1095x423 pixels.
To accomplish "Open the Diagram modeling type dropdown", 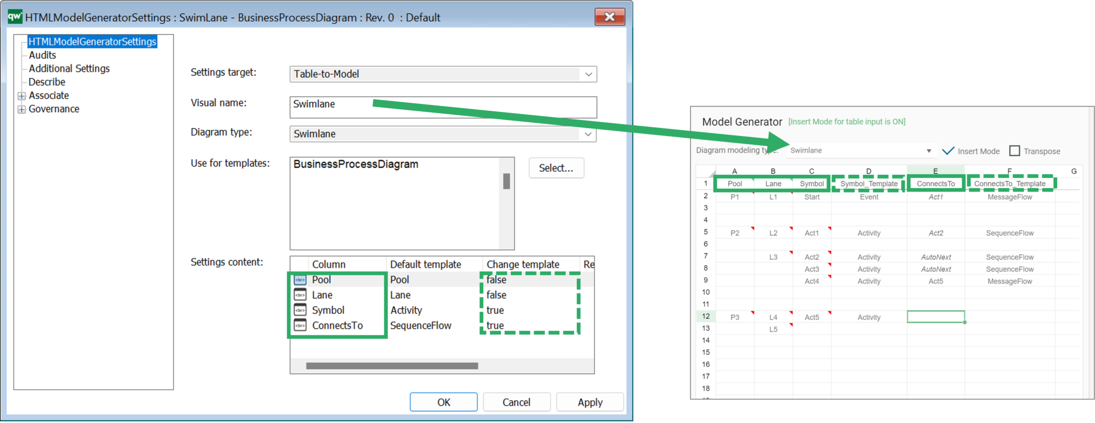I will [x=929, y=151].
